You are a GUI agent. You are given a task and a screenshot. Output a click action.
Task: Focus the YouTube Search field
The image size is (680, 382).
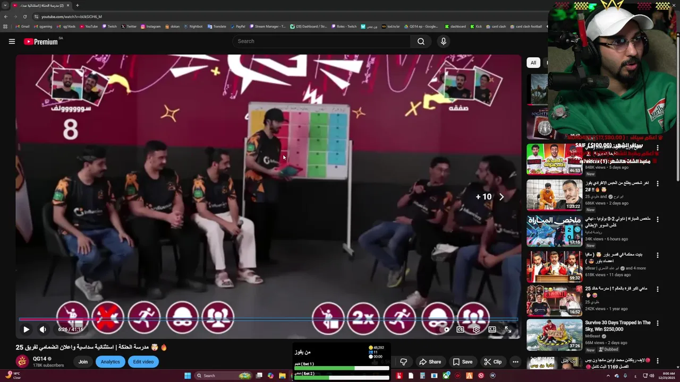(x=321, y=41)
